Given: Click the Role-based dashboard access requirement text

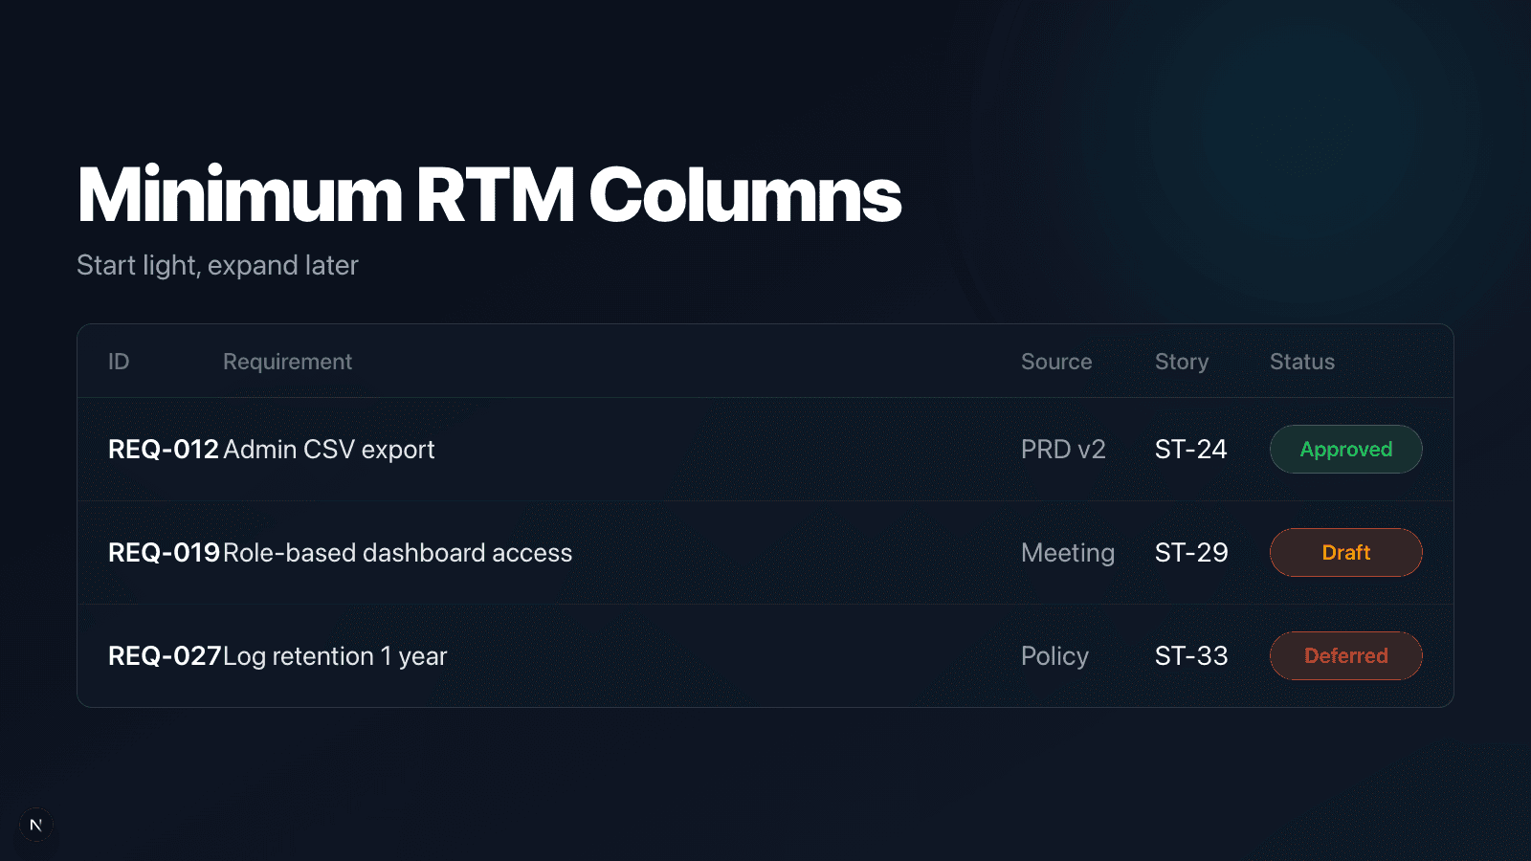Looking at the screenshot, I should point(397,552).
